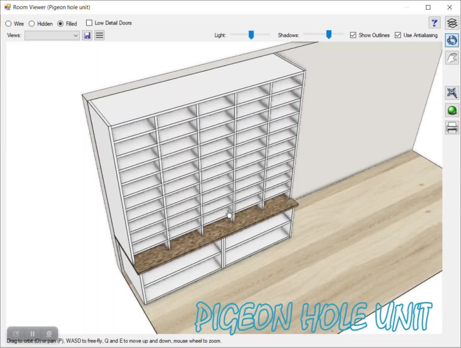Click the overlay target icon beside pause
Screen dimensions: 461x348
pyautogui.click(x=49, y=334)
